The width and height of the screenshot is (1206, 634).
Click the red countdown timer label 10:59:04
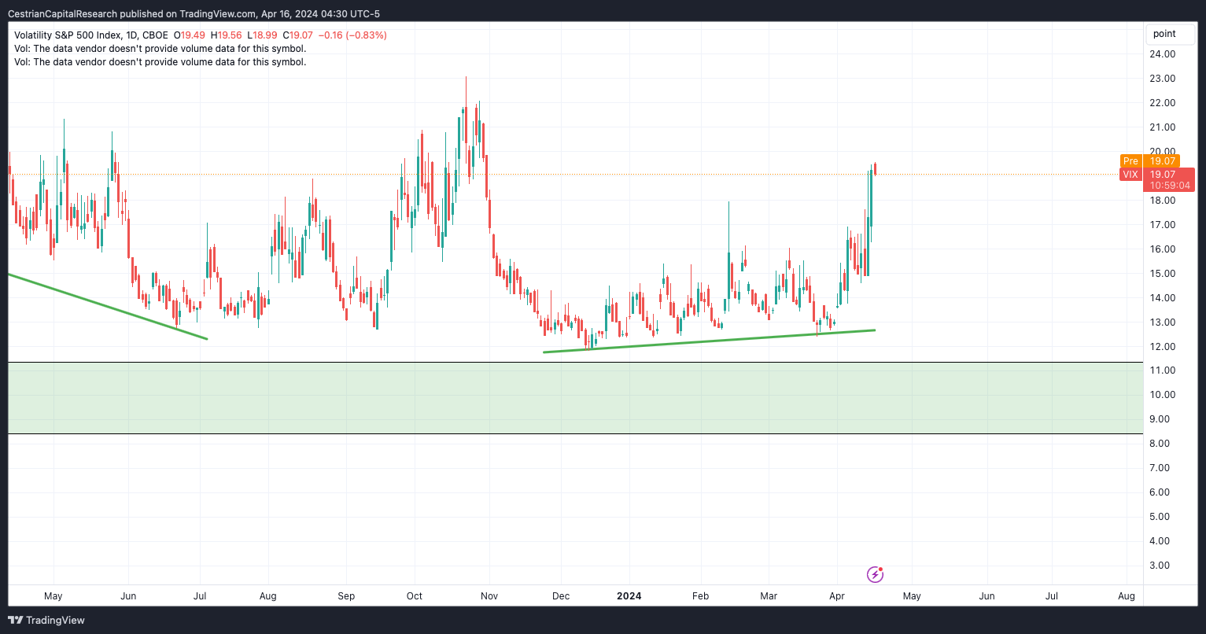[1170, 186]
